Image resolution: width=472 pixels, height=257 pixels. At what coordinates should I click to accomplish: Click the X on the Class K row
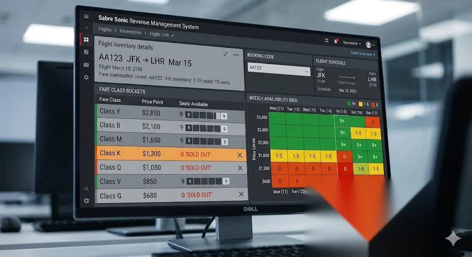tap(240, 155)
